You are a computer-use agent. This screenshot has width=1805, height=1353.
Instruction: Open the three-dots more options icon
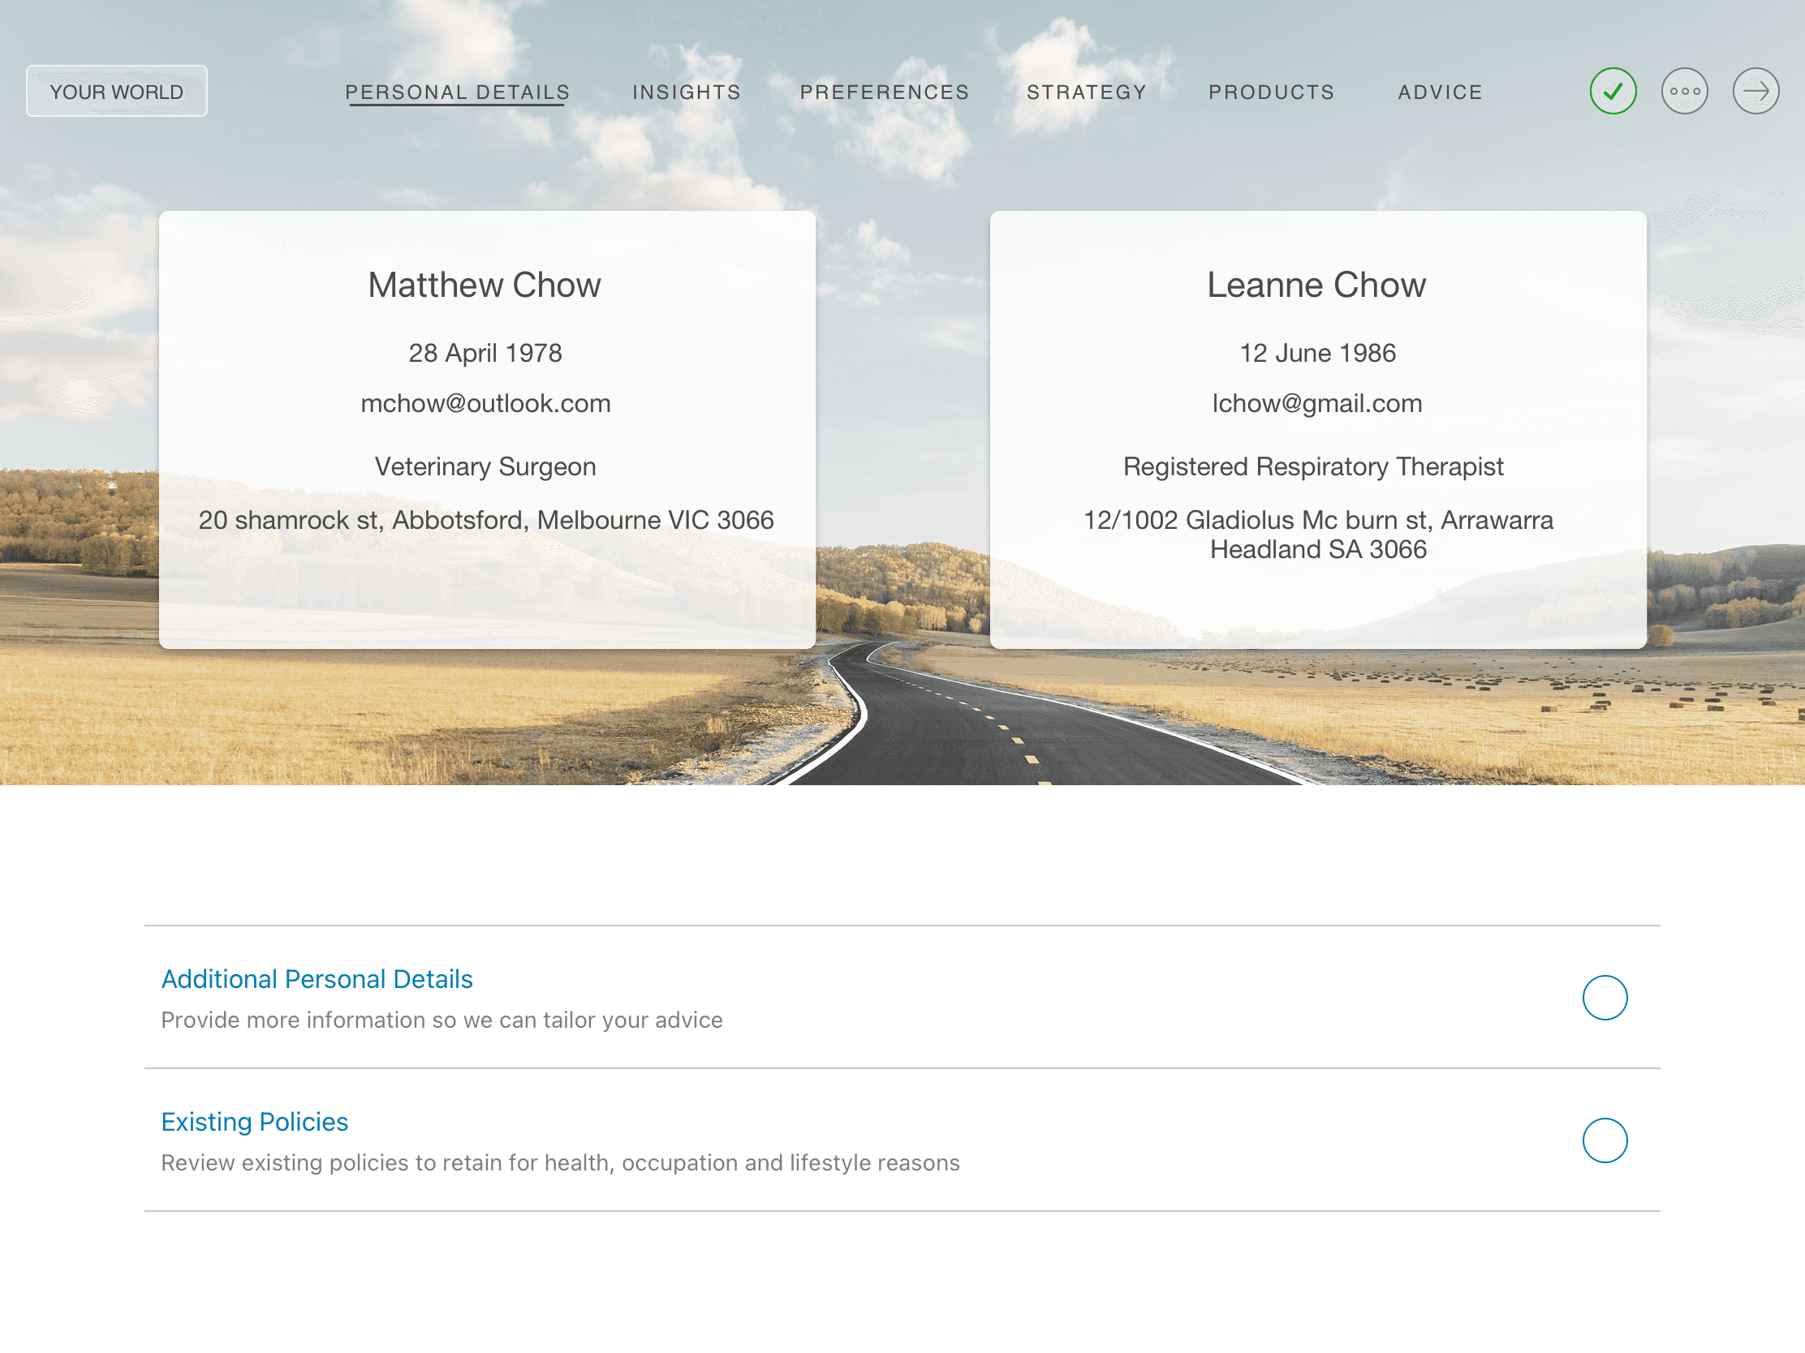coord(1684,92)
